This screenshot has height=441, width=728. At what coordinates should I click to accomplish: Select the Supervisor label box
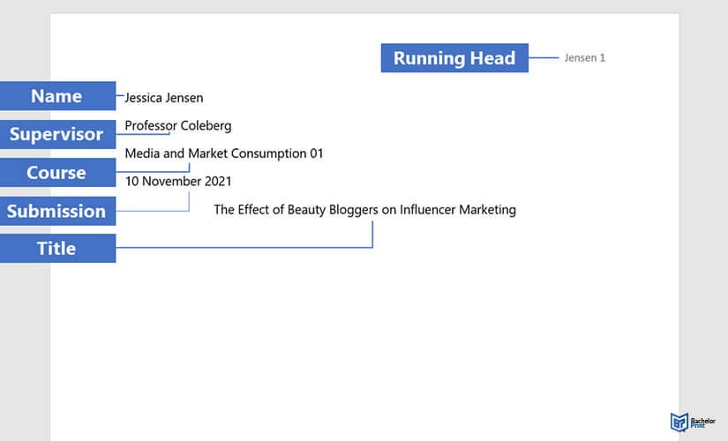[x=56, y=134]
